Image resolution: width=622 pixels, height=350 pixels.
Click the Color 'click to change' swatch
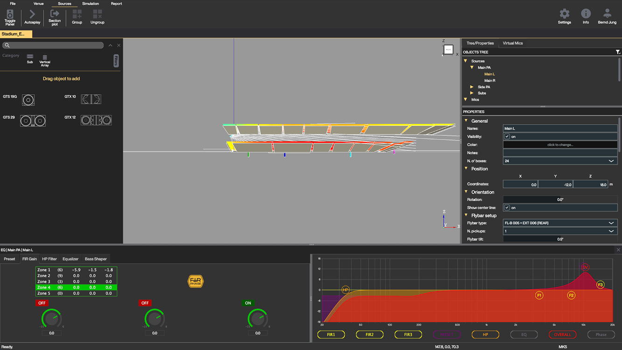pyautogui.click(x=560, y=145)
